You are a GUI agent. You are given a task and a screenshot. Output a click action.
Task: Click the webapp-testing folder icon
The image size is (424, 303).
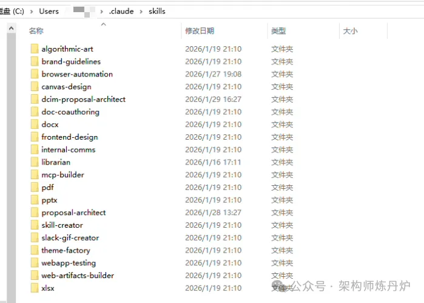click(34, 263)
